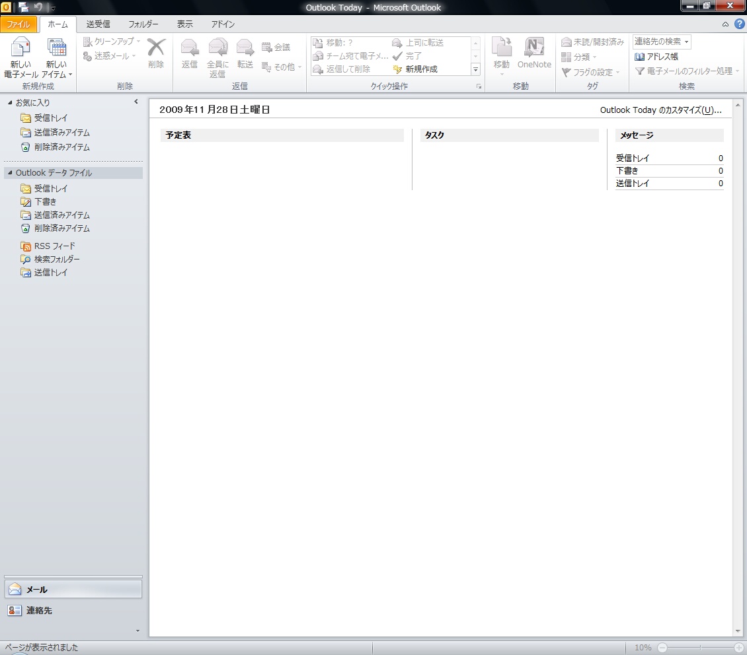
Task: Open the RSS フィード folder
Action: click(48, 246)
